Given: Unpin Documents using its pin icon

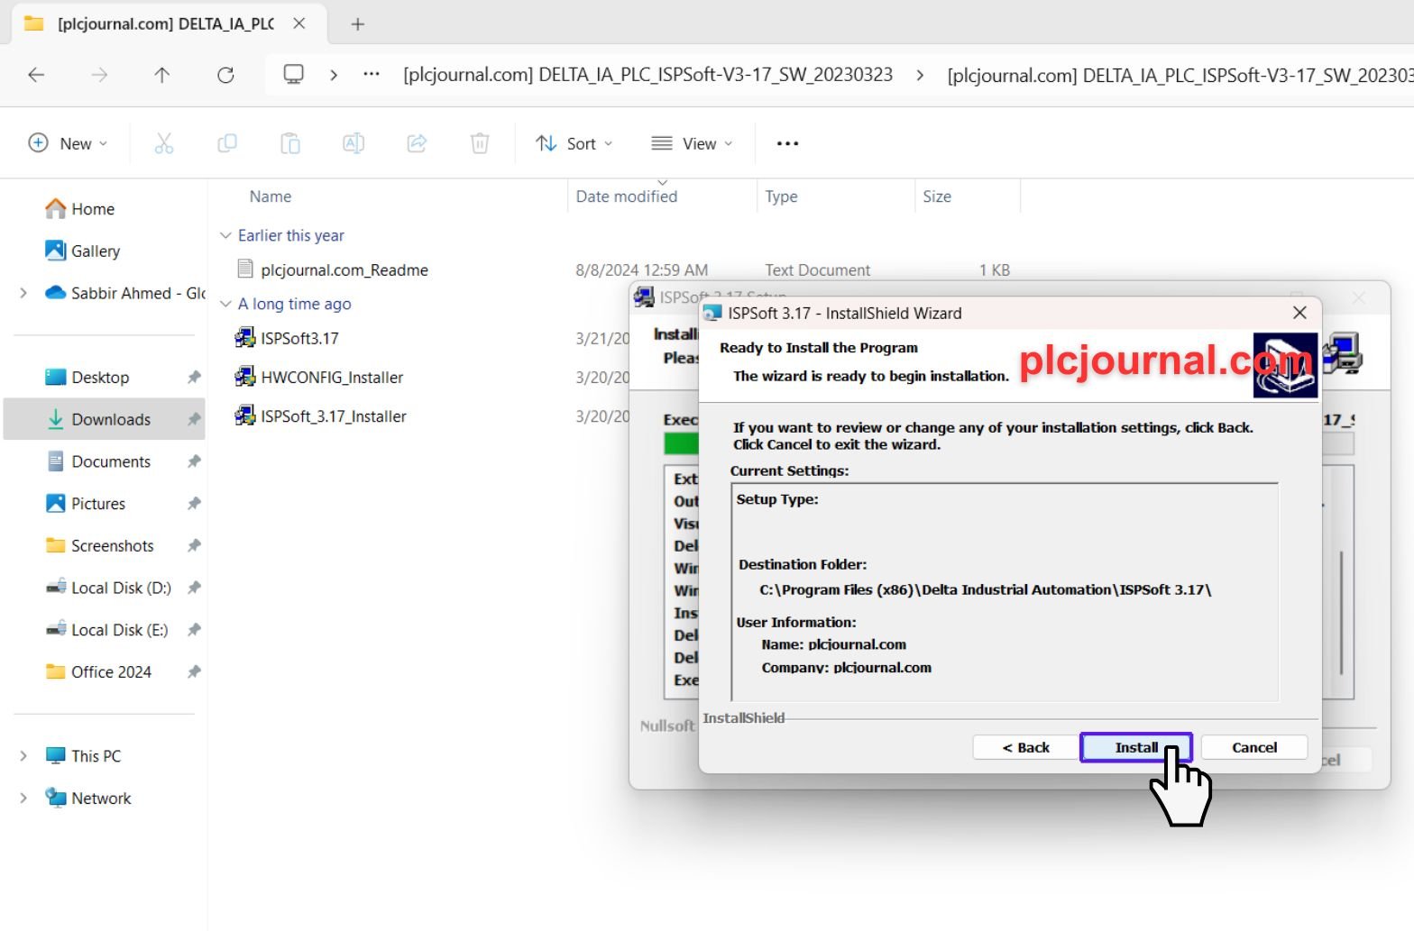Looking at the screenshot, I should coord(193,461).
